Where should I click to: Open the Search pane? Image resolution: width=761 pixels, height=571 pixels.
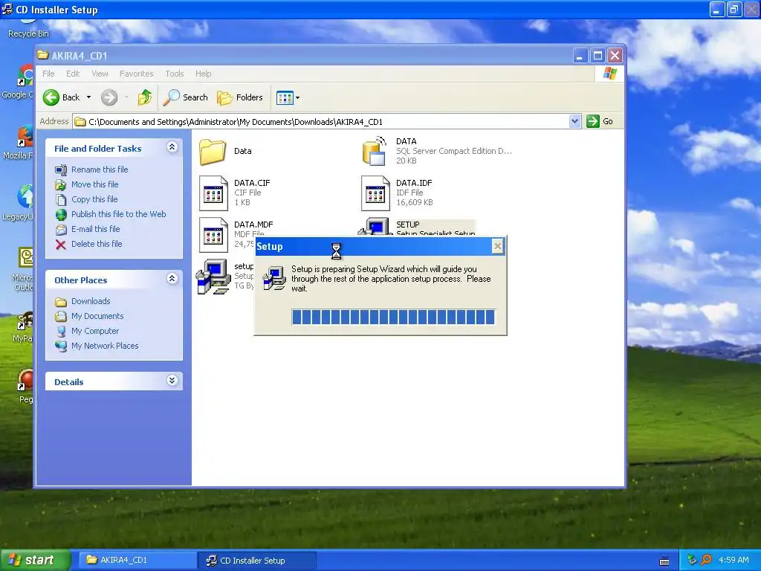pos(185,97)
